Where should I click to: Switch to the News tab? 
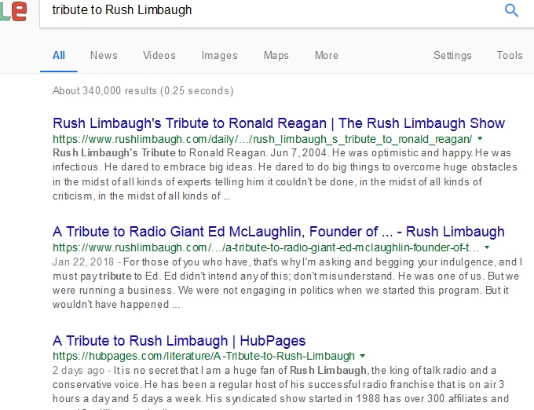point(104,56)
